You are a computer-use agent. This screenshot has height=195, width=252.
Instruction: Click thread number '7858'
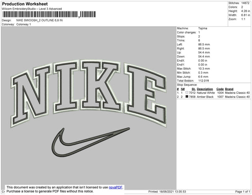192,97
